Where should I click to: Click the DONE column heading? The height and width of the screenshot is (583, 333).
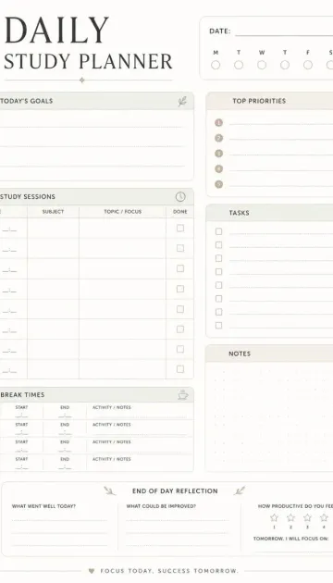180,212
